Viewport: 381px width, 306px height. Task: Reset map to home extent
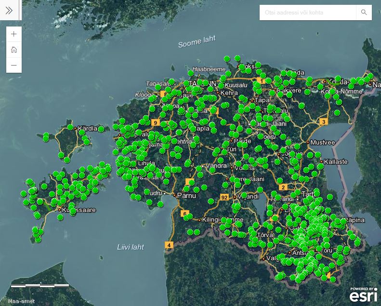point(13,49)
